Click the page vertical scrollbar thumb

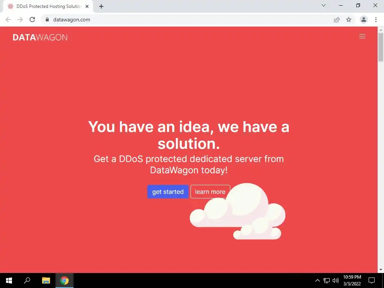[x=381, y=47]
